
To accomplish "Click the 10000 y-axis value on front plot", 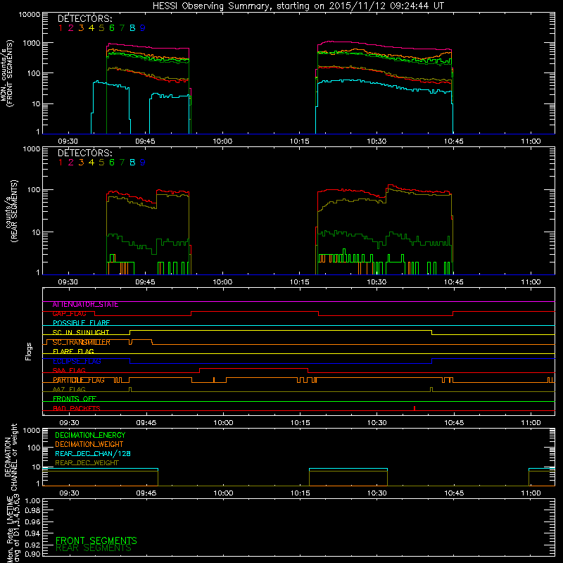I will pyautogui.click(x=30, y=15).
